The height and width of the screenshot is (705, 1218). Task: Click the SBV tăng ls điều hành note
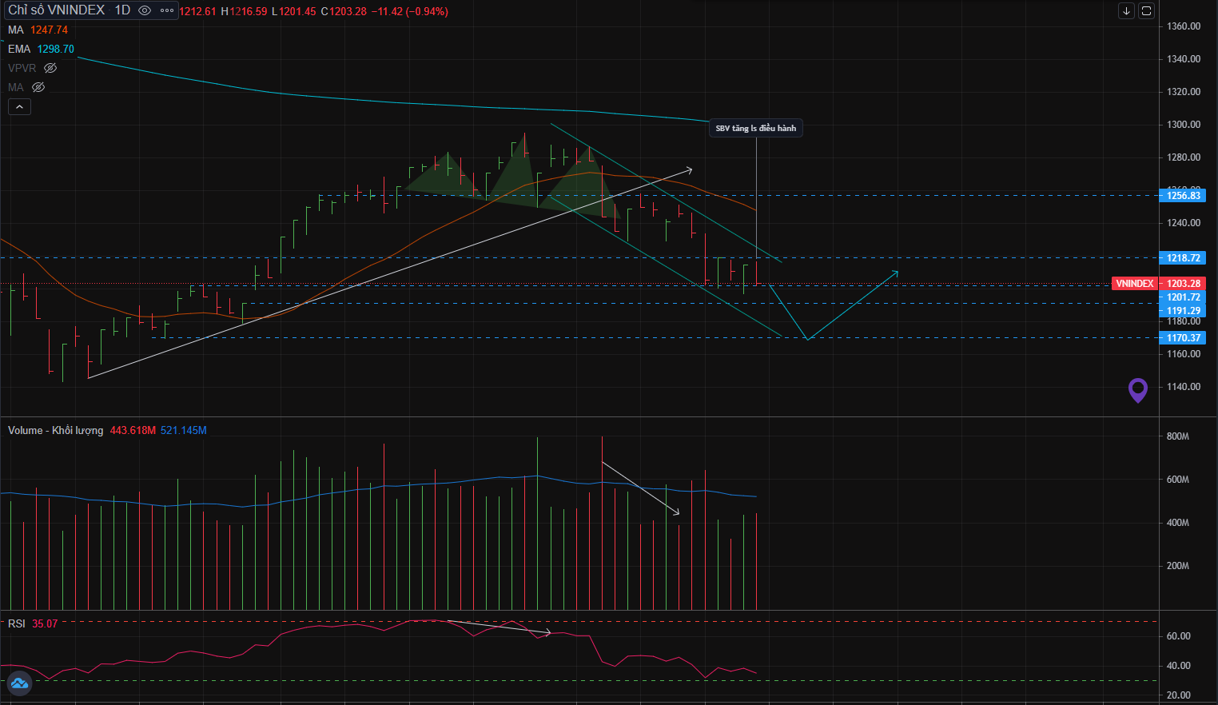point(755,128)
